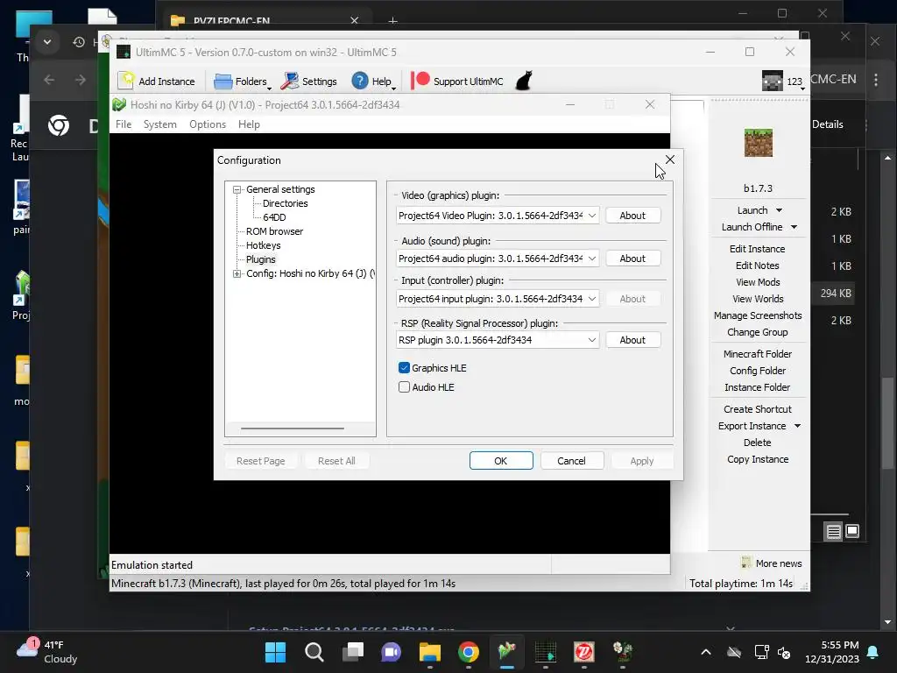This screenshot has width=897, height=673.
Task: Click the More news icon
Action: tap(746, 563)
